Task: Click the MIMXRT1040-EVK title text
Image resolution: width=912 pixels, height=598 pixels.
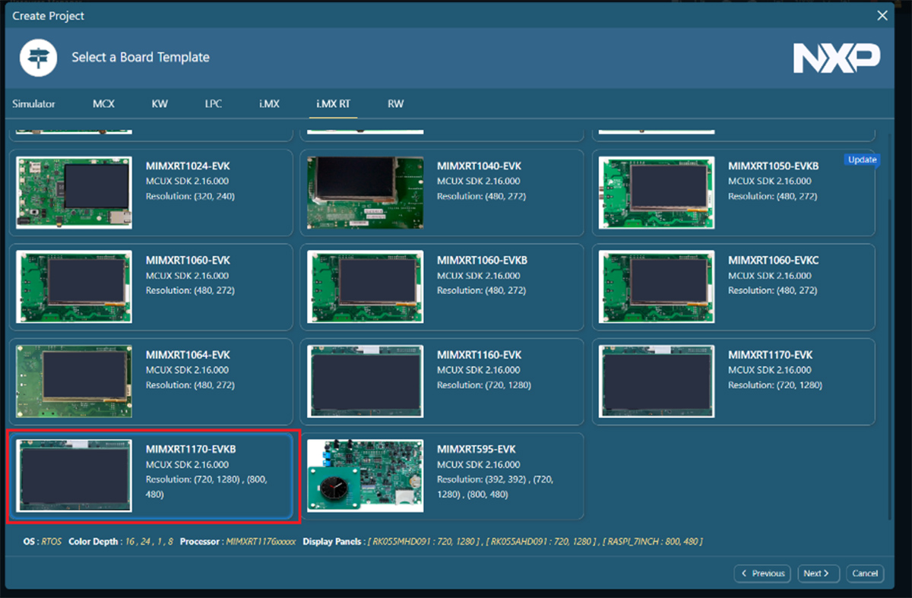Action: (x=479, y=166)
